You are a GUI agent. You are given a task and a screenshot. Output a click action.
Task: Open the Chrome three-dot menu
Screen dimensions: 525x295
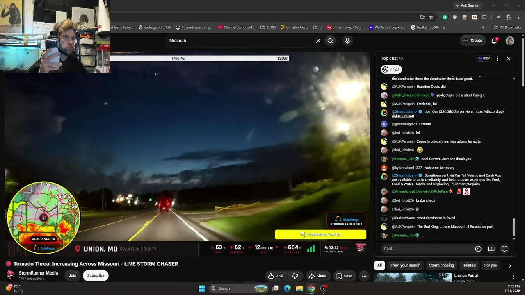tap(519, 17)
